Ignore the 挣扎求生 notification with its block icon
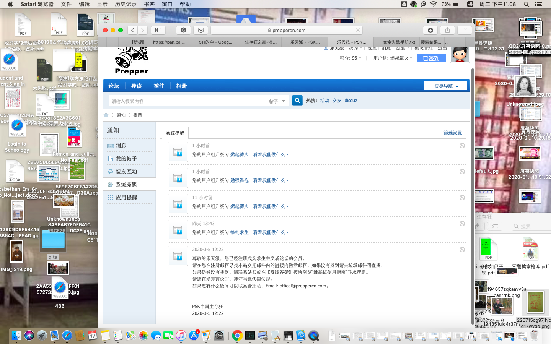551x344 pixels. coord(462,224)
